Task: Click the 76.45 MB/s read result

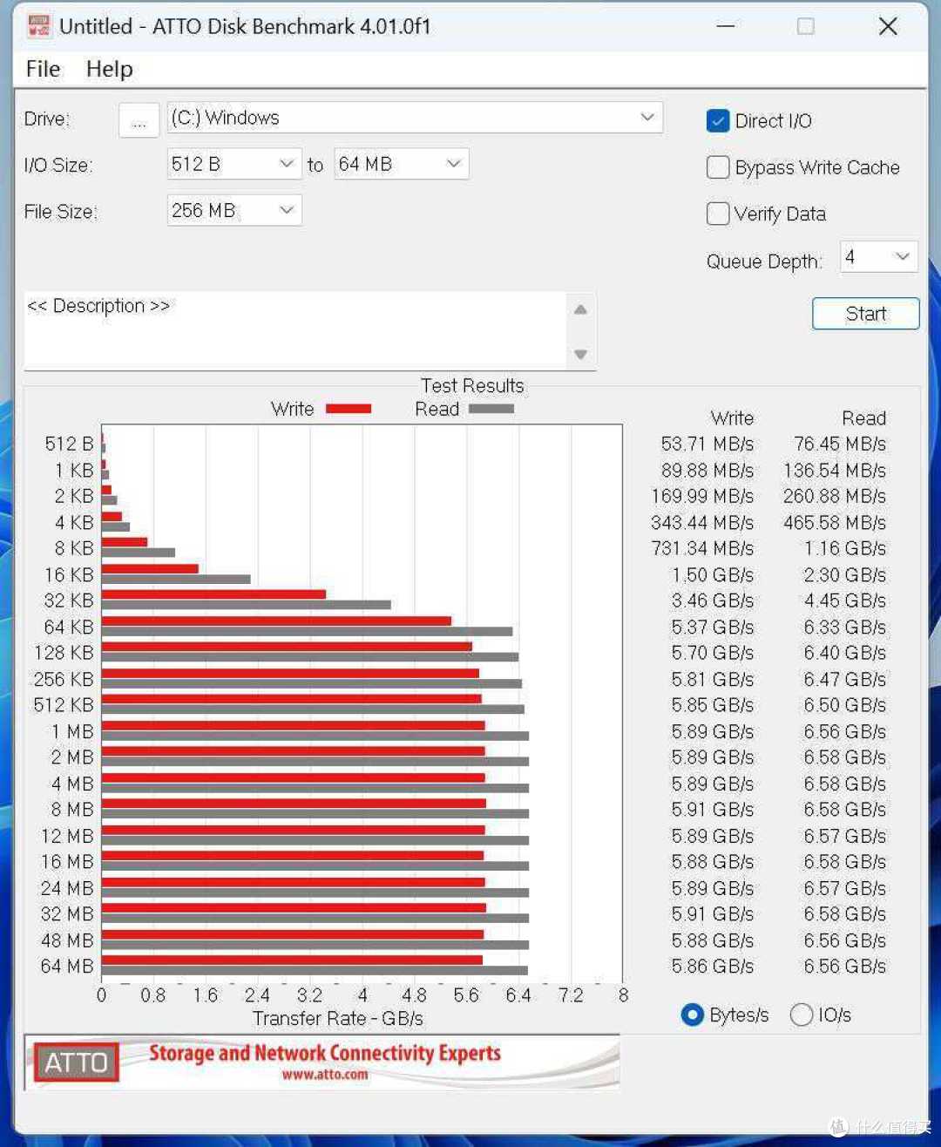Action: 840,445
